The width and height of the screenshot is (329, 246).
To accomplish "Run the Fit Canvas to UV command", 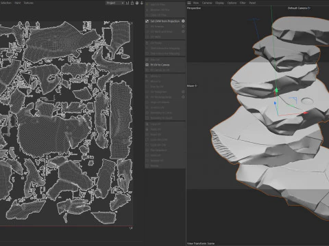I will coord(165,70).
